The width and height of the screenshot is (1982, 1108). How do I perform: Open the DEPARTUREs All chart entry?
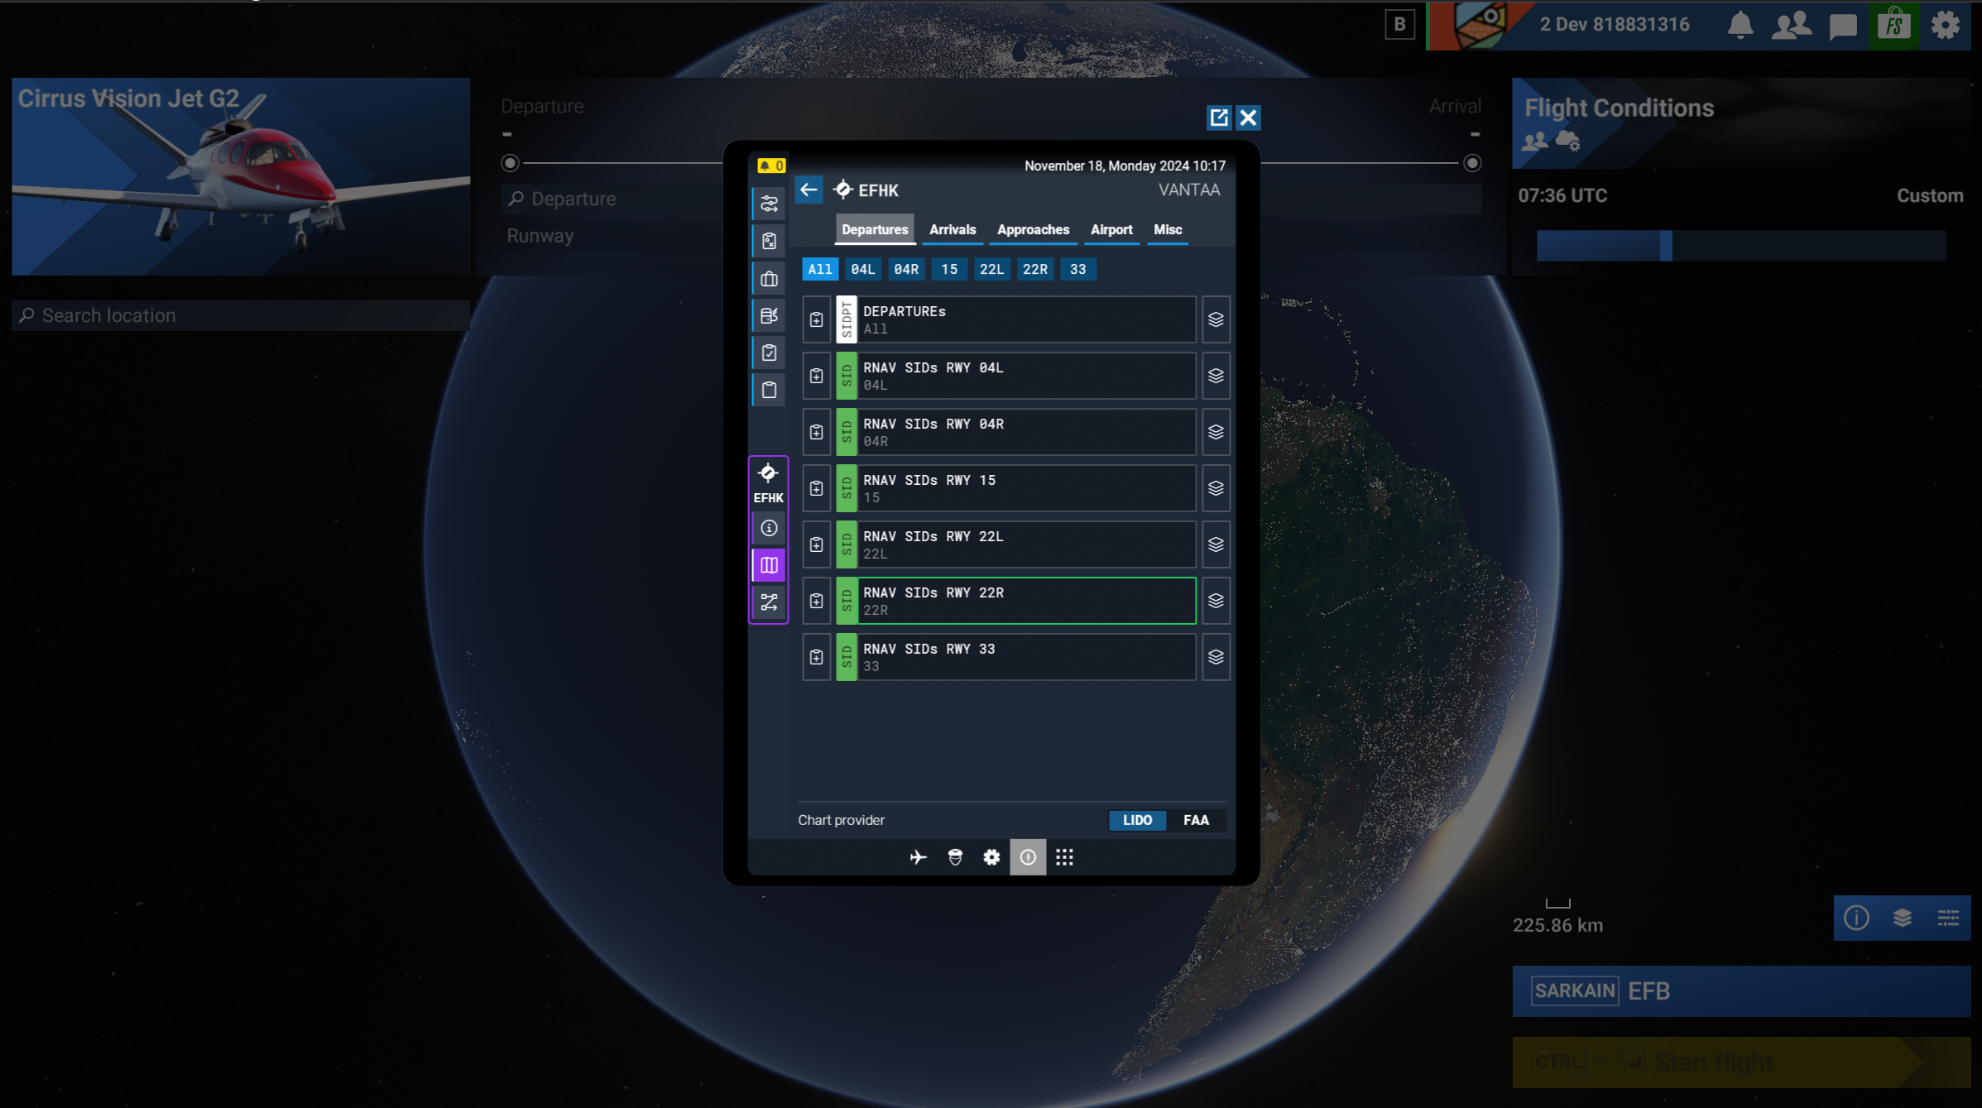[x=1026, y=319]
